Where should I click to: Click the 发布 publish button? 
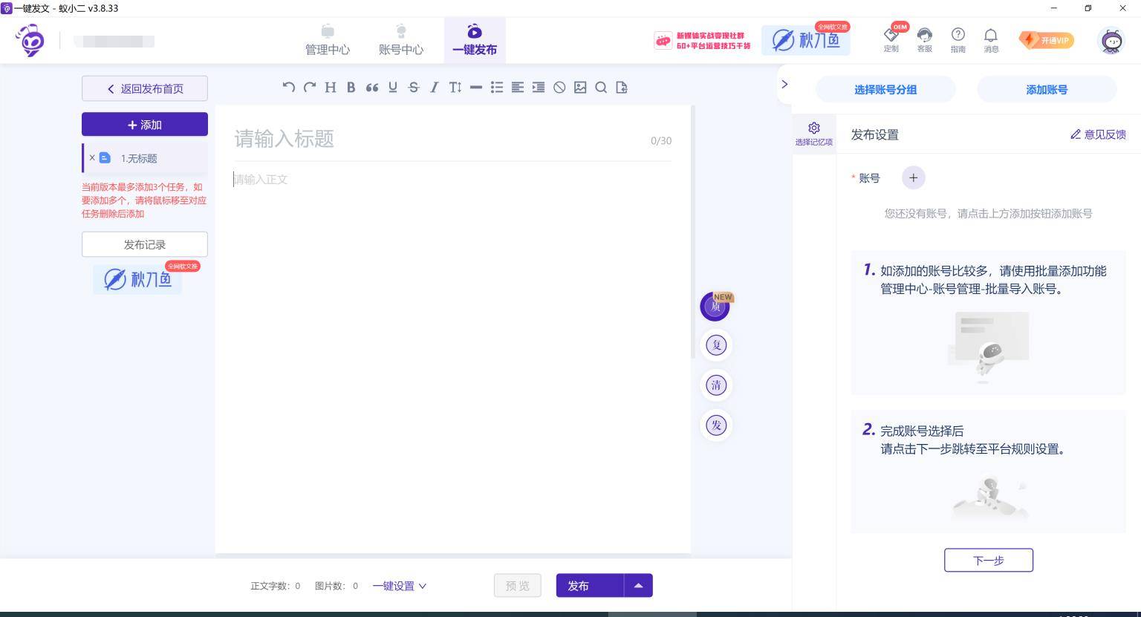pos(590,585)
